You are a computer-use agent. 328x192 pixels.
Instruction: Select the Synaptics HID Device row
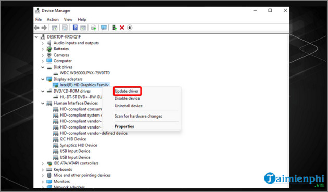(x=79, y=145)
